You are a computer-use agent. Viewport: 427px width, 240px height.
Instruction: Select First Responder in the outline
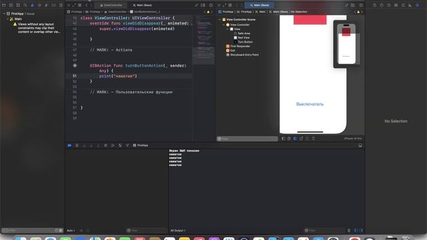click(238, 46)
